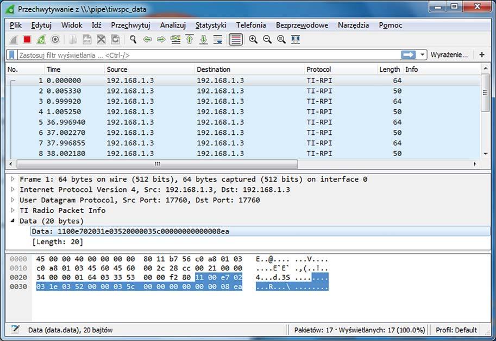
Task: Select packet 8 at time 38.002180
Action: (243, 153)
